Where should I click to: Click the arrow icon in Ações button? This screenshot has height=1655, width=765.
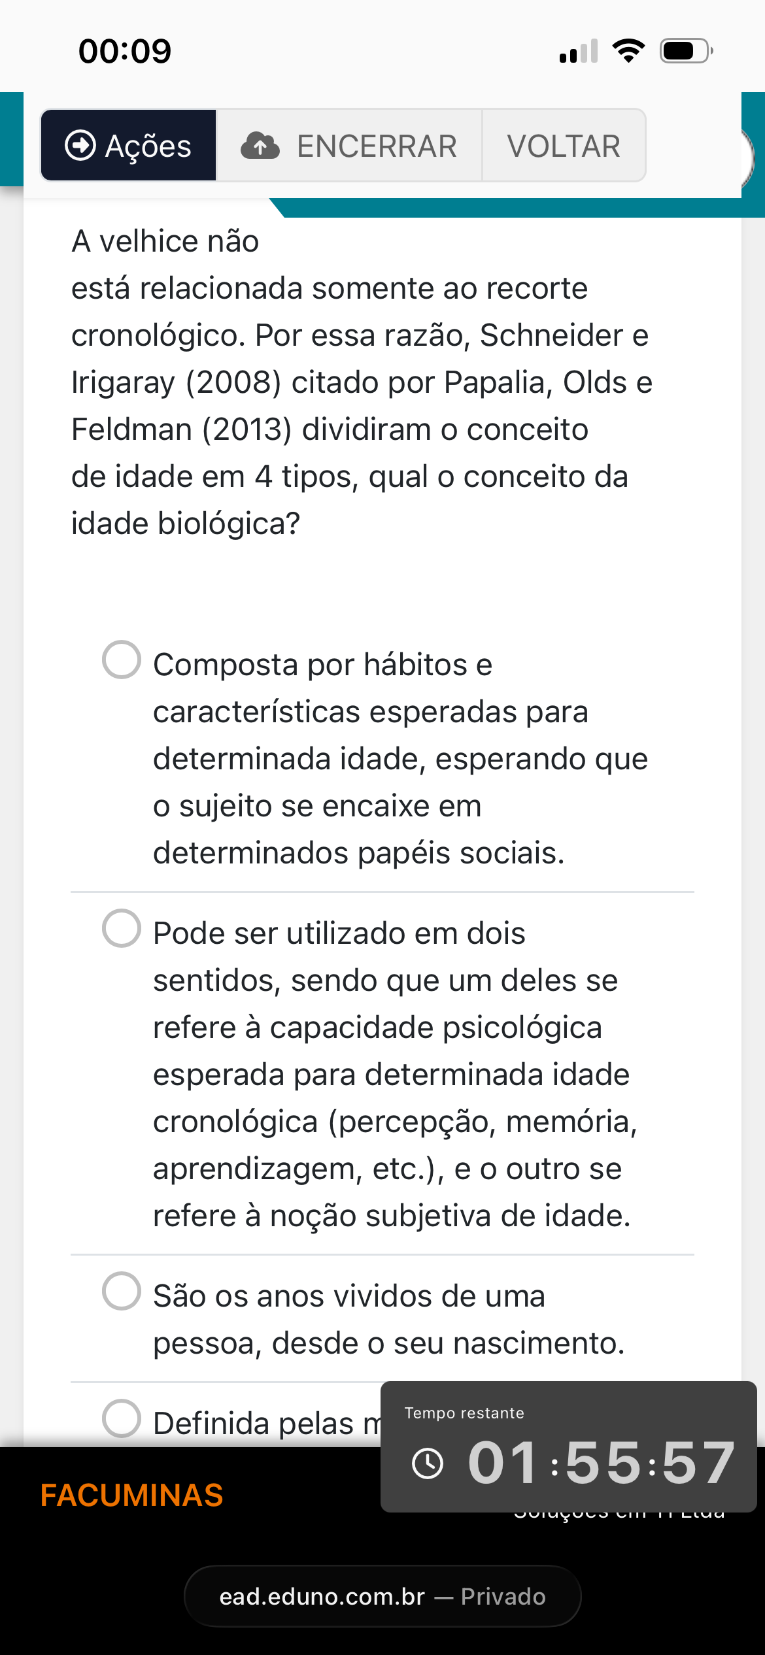click(80, 145)
